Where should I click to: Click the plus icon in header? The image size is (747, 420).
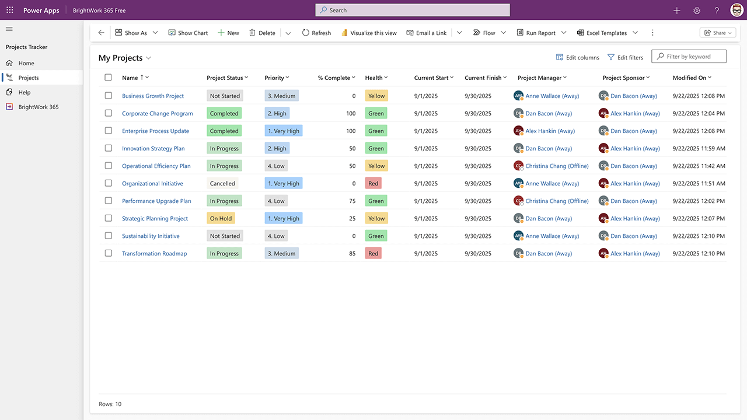coord(677,10)
